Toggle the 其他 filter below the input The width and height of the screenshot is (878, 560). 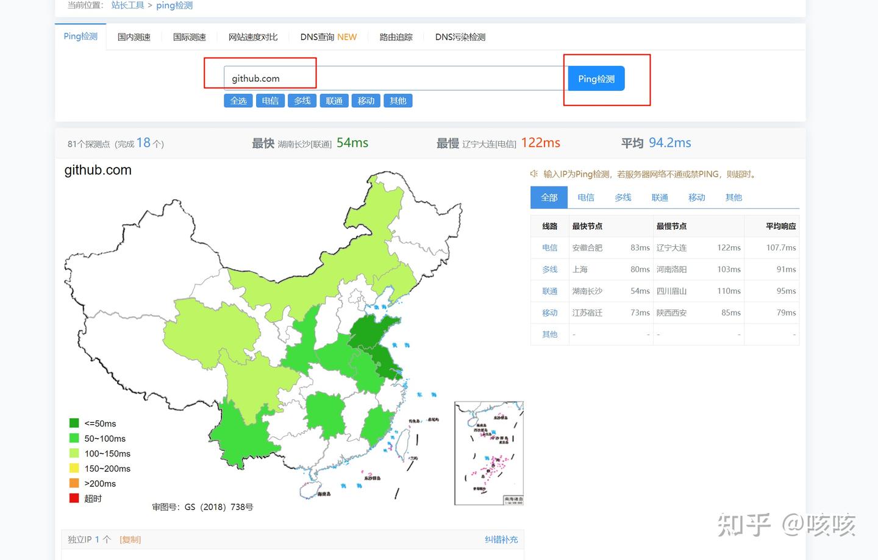[x=398, y=101]
